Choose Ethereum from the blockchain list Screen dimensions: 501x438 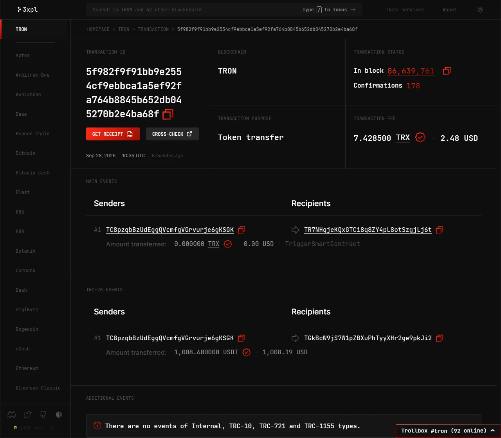pyautogui.click(x=27, y=368)
